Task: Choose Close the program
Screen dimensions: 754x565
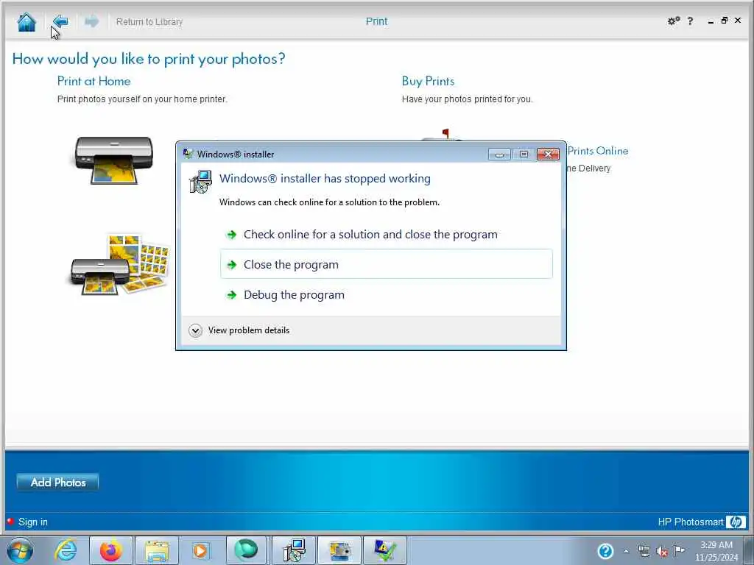Action: (x=386, y=264)
